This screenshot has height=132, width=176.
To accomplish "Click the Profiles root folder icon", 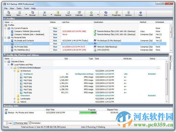I will point(6,25).
